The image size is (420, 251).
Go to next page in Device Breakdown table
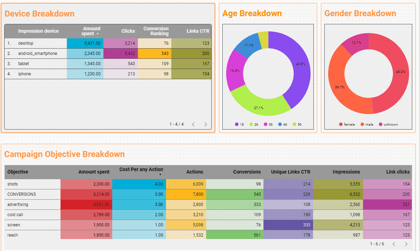[206, 124]
